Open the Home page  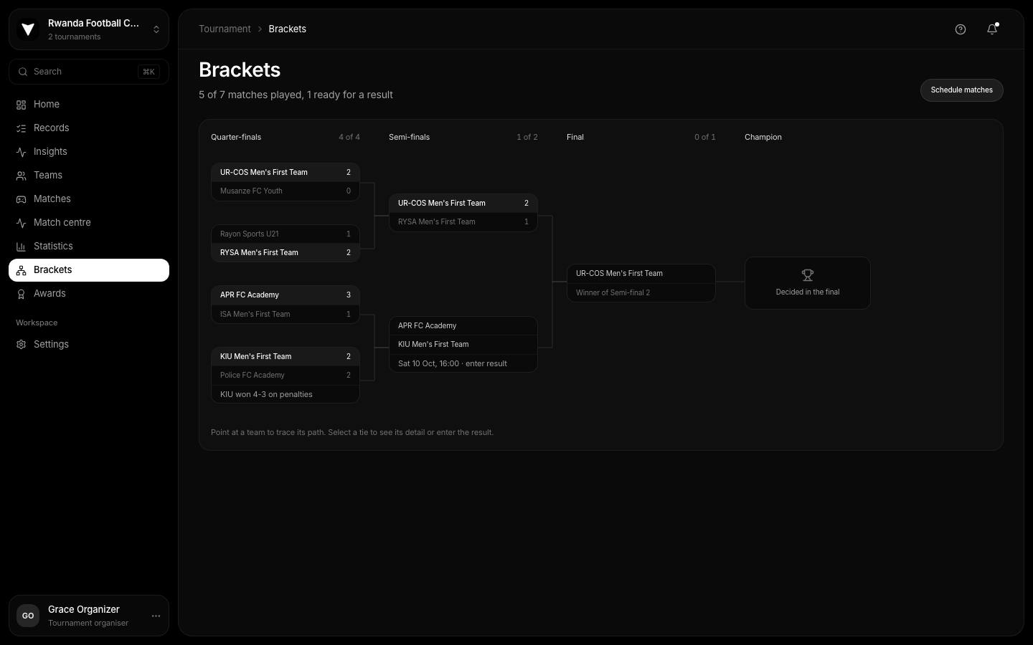pyautogui.click(x=89, y=105)
